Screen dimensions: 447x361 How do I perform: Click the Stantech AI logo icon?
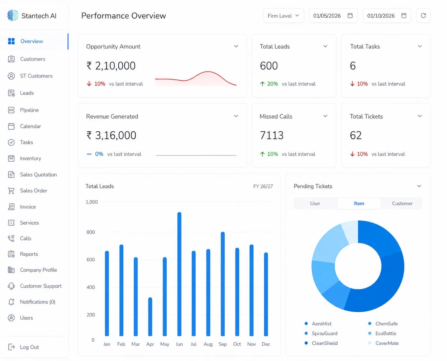[x=13, y=15]
